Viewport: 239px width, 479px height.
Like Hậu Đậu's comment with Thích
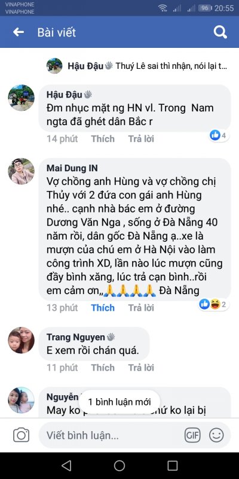click(x=103, y=139)
